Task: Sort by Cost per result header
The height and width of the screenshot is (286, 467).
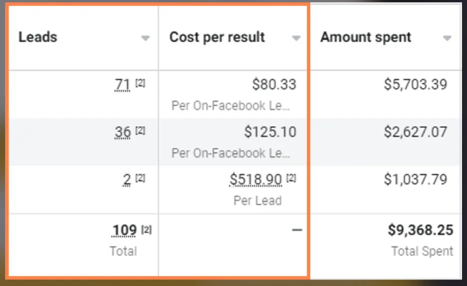Action: point(217,37)
